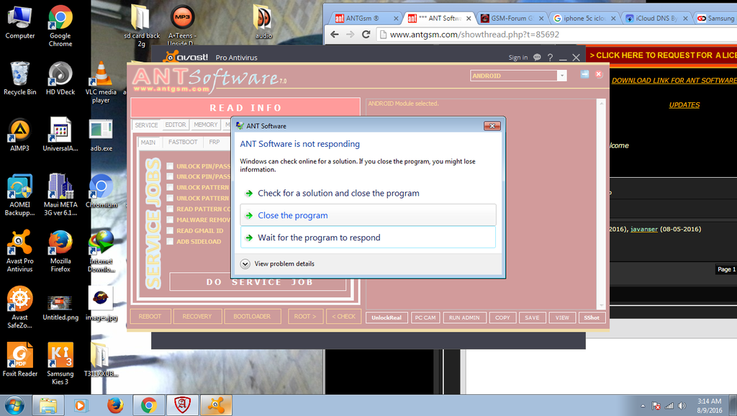Open the Recycle Bin
The height and width of the screenshot is (416, 737).
point(19,78)
